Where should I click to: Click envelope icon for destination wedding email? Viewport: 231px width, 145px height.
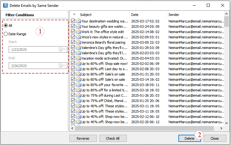[x=78, y=21]
